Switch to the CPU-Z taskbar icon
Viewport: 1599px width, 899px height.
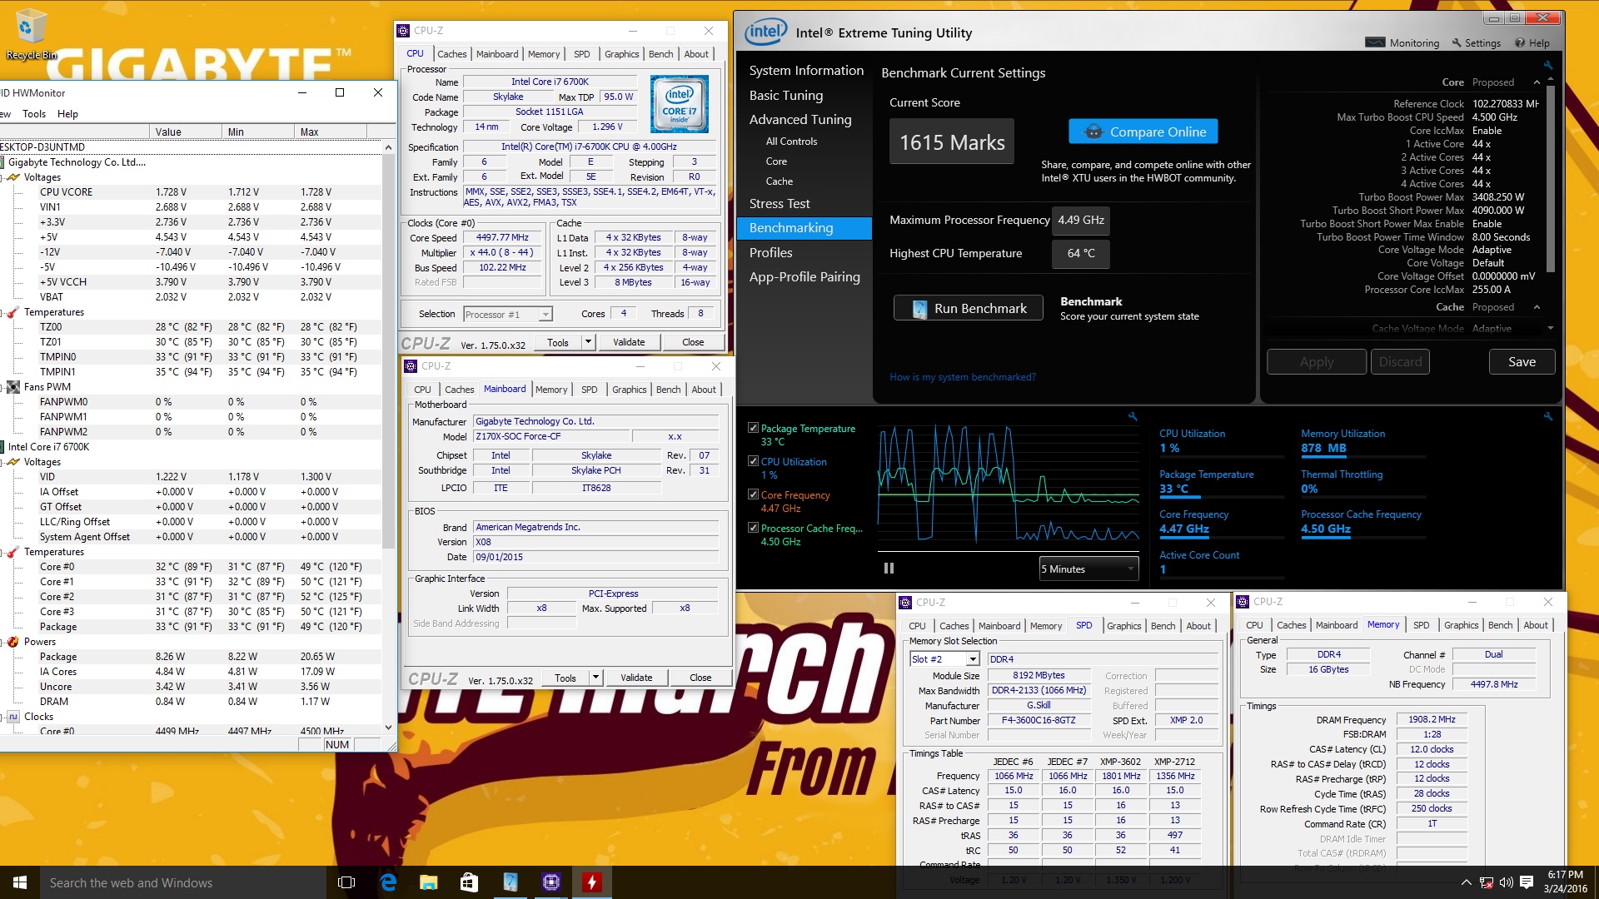coord(550,882)
